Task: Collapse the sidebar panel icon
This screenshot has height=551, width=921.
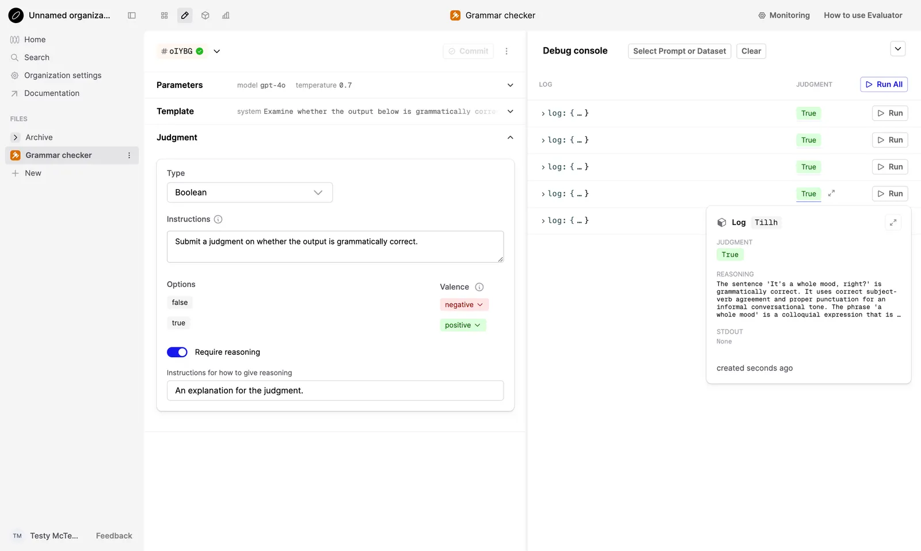Action: (132, 16)
